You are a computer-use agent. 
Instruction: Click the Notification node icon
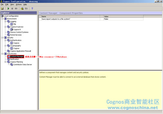point(9,59)
